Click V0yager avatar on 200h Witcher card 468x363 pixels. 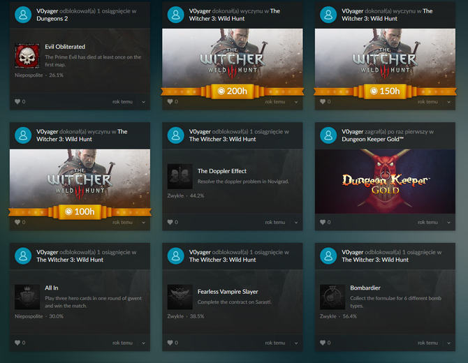point(176,15)
